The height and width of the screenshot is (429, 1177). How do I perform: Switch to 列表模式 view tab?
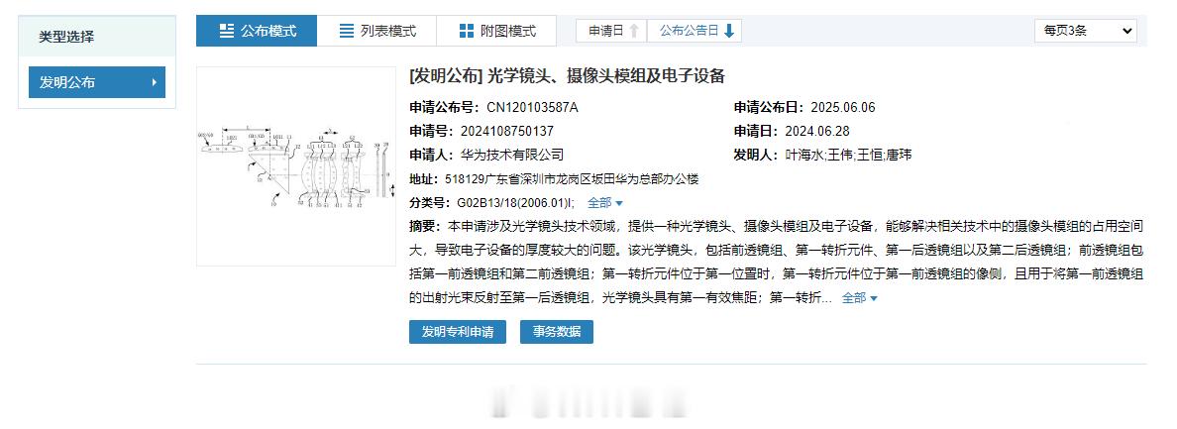(376, 31)
